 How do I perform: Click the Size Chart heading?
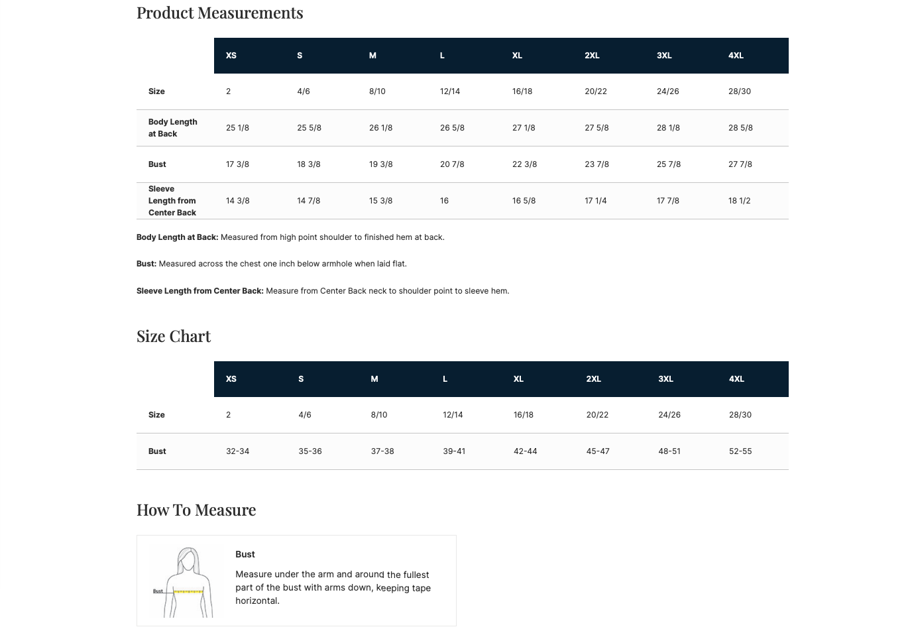click(174, 337)
